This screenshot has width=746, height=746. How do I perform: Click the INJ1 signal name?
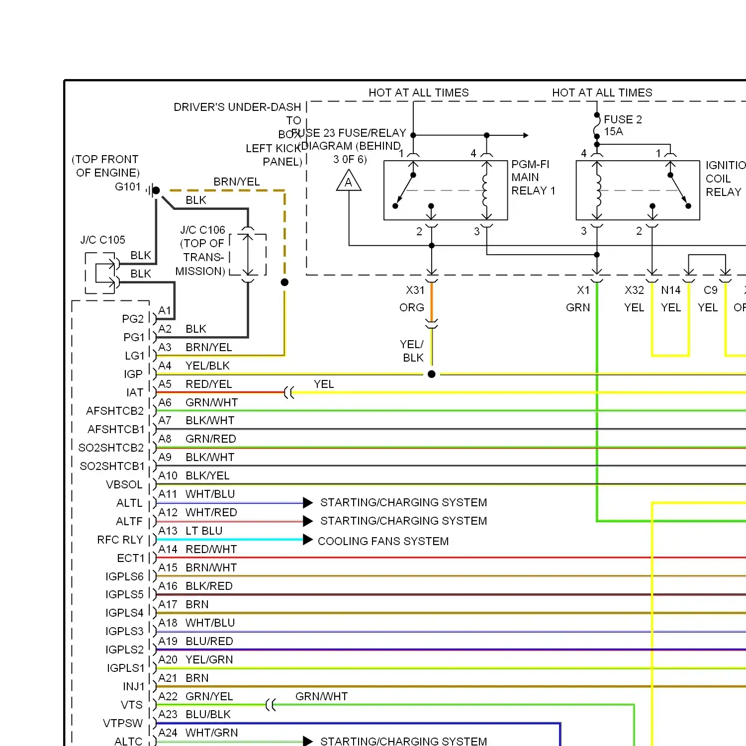click(134, 686)
